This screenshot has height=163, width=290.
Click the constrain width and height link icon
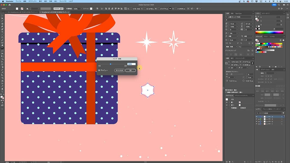[x=252, y=63]
